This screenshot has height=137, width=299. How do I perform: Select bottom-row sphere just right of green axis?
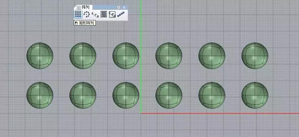[x=169, y=95]
